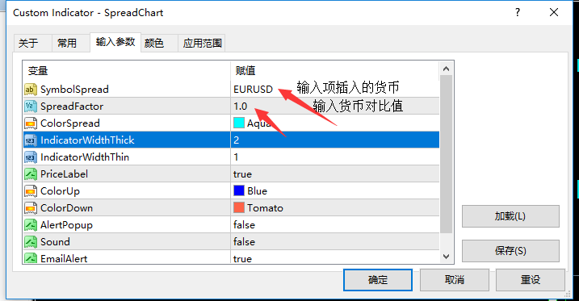579x301 pixels.
Task: Click the PriceLabel boolean type icon
Action: 30,174
